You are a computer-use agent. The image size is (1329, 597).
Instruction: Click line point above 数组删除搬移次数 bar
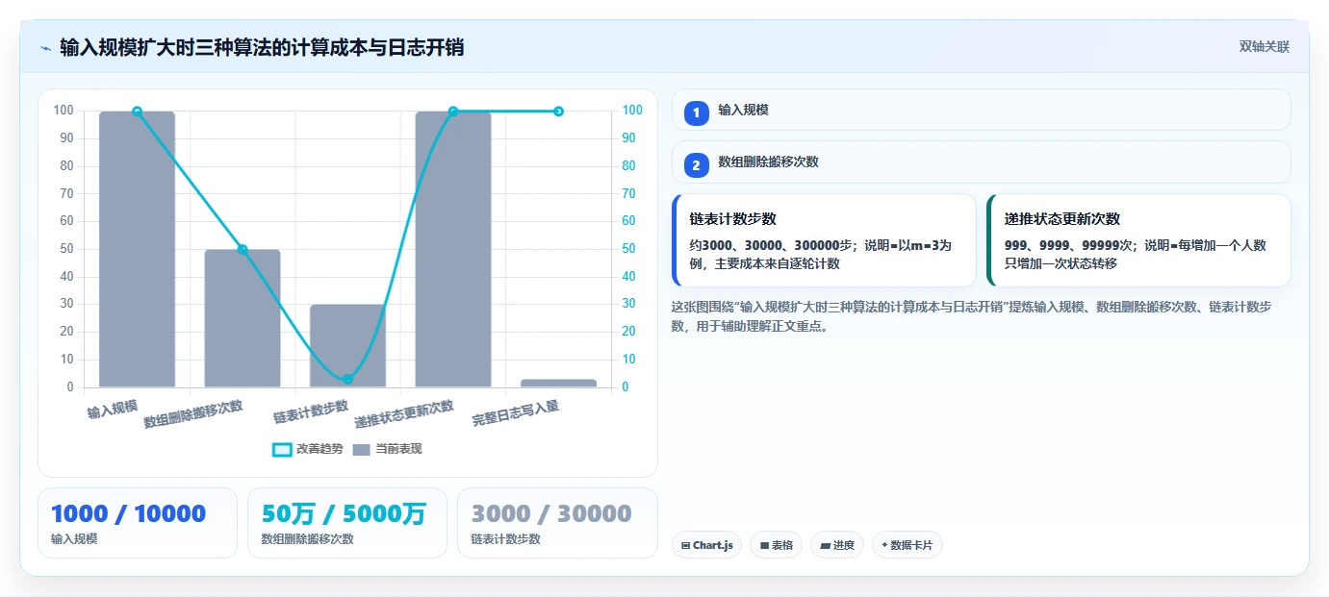[x=243, y=250]
